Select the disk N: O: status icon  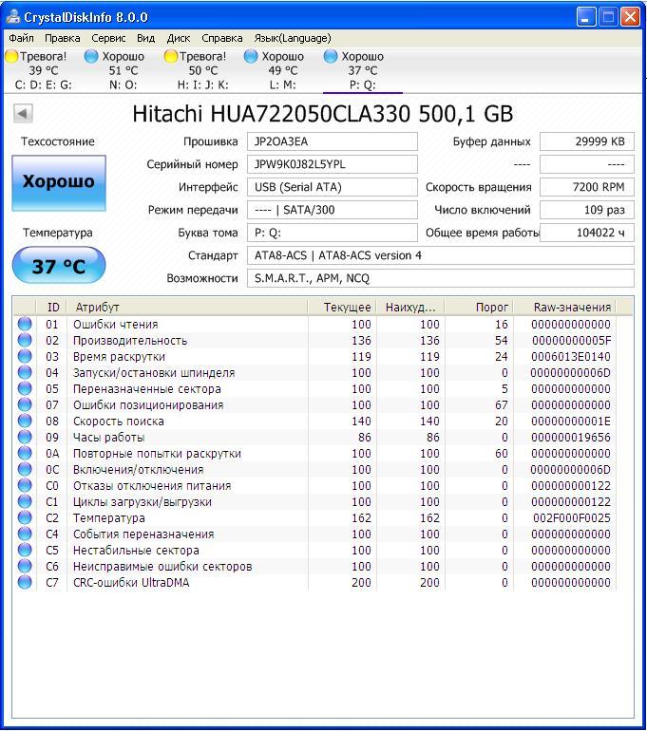pyautogui.click(x=91, y=56)
